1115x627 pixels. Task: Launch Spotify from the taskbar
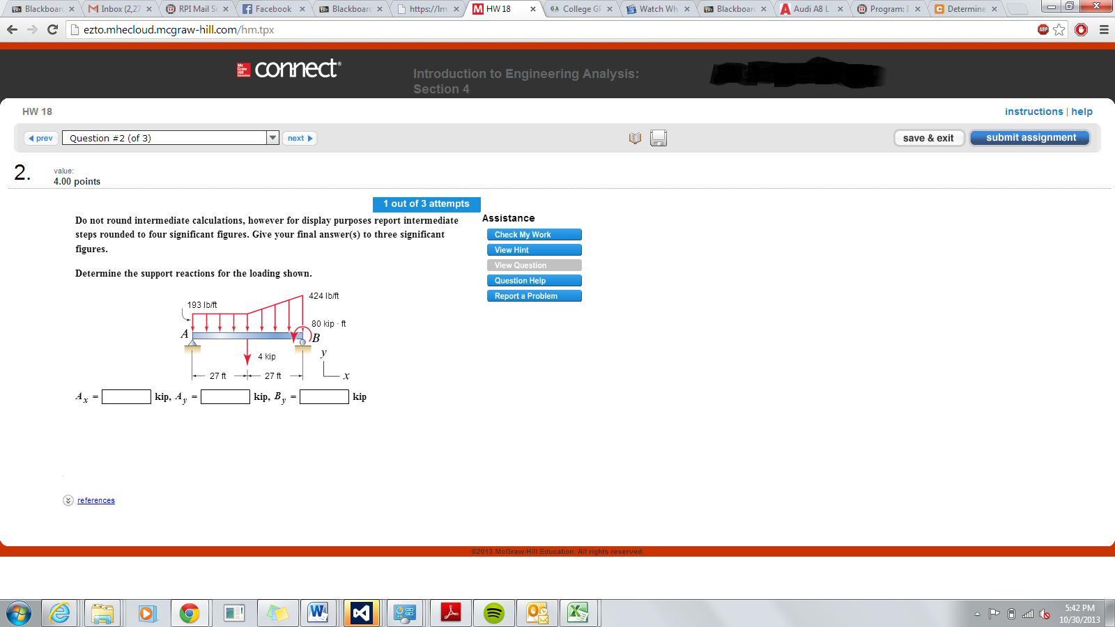(493, 613)
